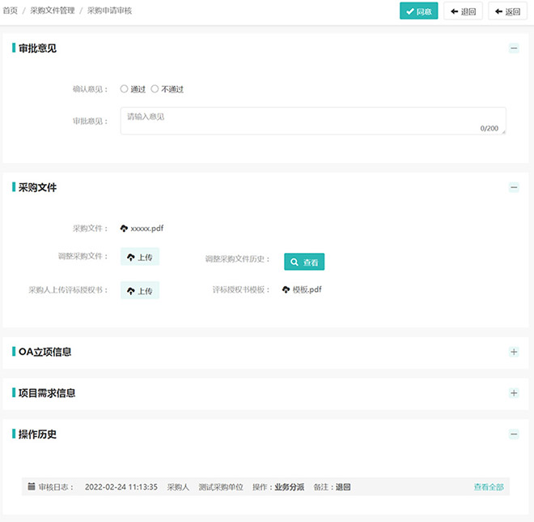
Task: Click the 审批意见 text input area
Action: tap(312, 121)
